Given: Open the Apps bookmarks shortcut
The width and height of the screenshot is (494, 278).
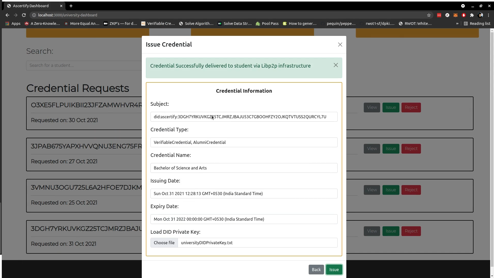Looking at the screenshot, I should [13, 24].
